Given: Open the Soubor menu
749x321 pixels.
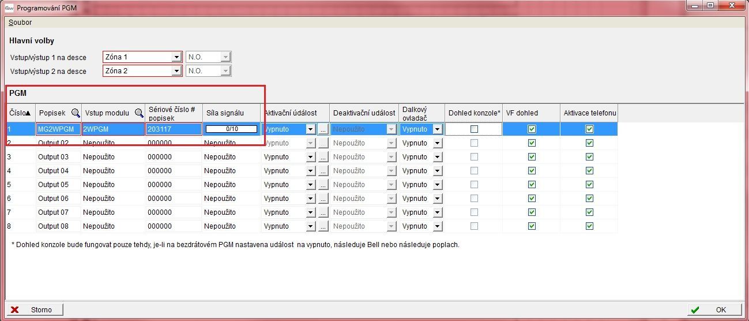Looking at the screenshot, I should point(20,23).
